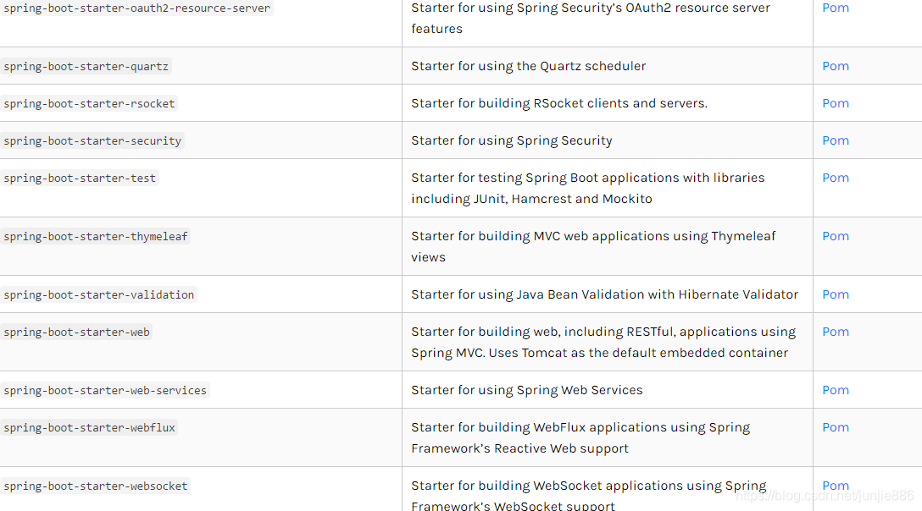Open the Pom link for spring-boot-starter-oauth2-resource-server
This screenshot has width=922, height=511.
click(x=836, y=8)
